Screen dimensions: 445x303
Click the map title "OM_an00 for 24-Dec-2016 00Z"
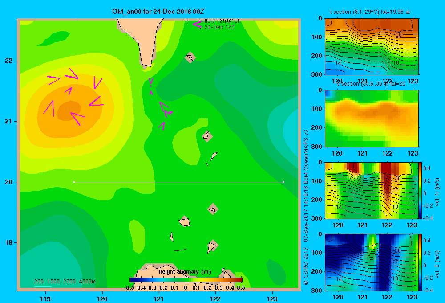click(x=158, y=12)
